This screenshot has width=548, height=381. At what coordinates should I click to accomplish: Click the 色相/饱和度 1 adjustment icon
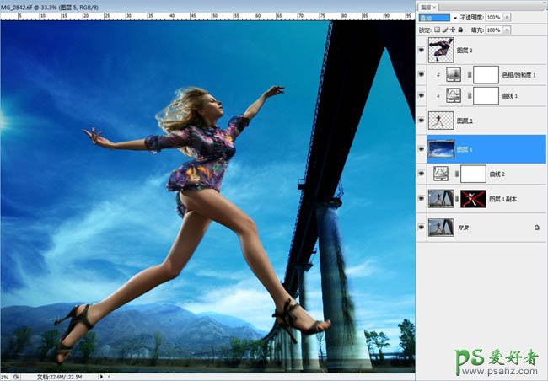coord(453,74)
